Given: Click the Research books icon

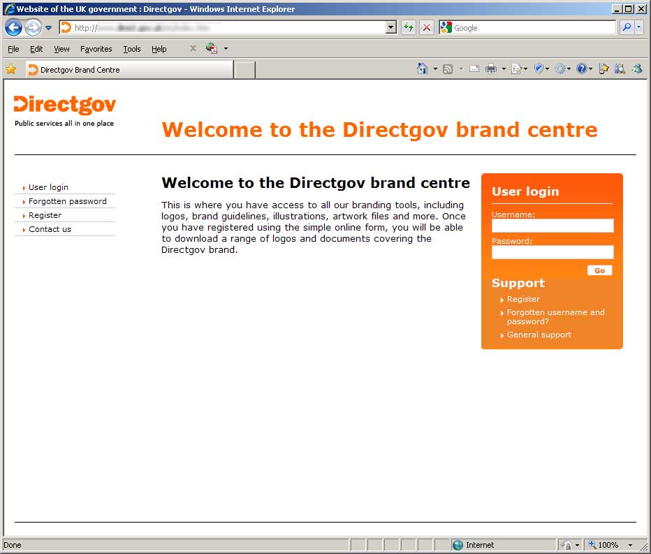Looking at the screenshot, I should 620,69.
